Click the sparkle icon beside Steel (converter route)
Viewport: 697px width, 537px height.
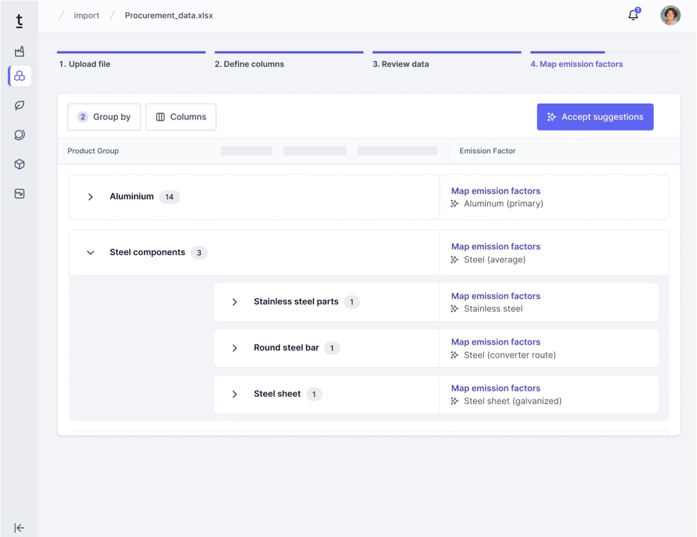[454, 355]
